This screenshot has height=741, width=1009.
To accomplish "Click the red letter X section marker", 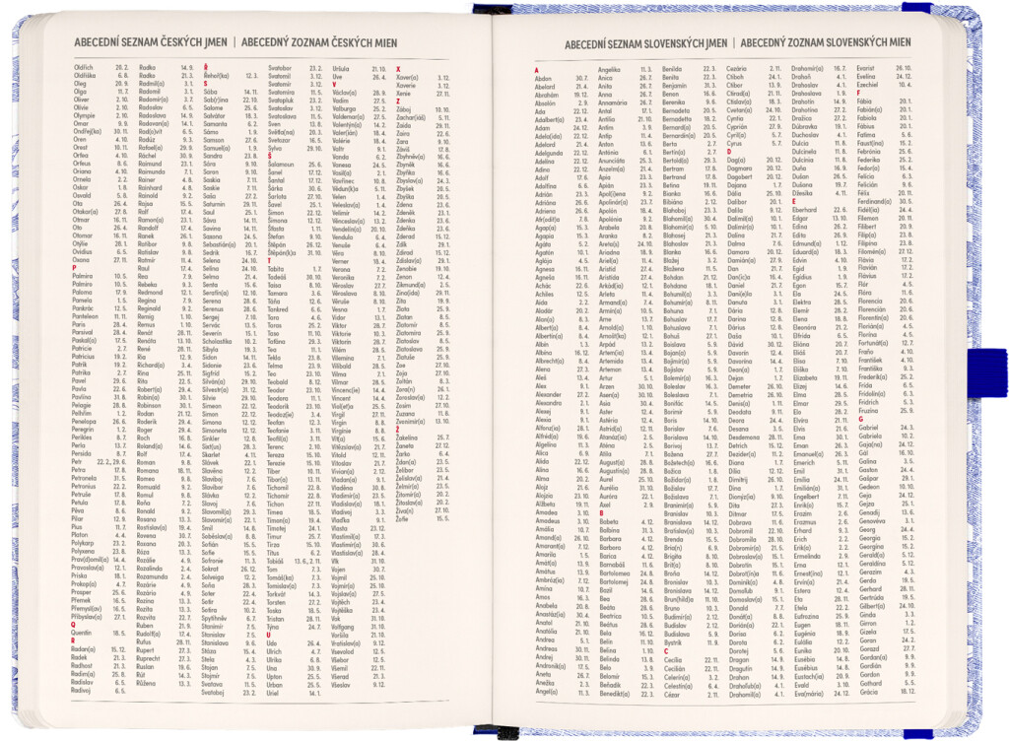I will coord(398,69).
